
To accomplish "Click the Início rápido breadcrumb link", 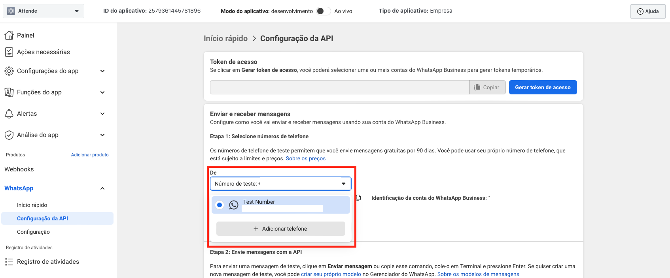I will coord(225,38).
